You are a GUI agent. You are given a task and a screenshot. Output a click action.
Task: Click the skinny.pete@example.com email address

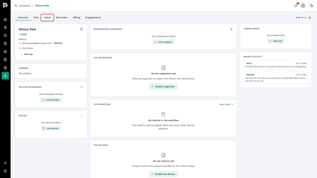pyautogui.click(x=37, y=43)
